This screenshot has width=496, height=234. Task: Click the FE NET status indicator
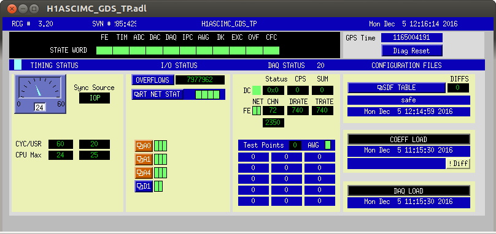[257, 110]
